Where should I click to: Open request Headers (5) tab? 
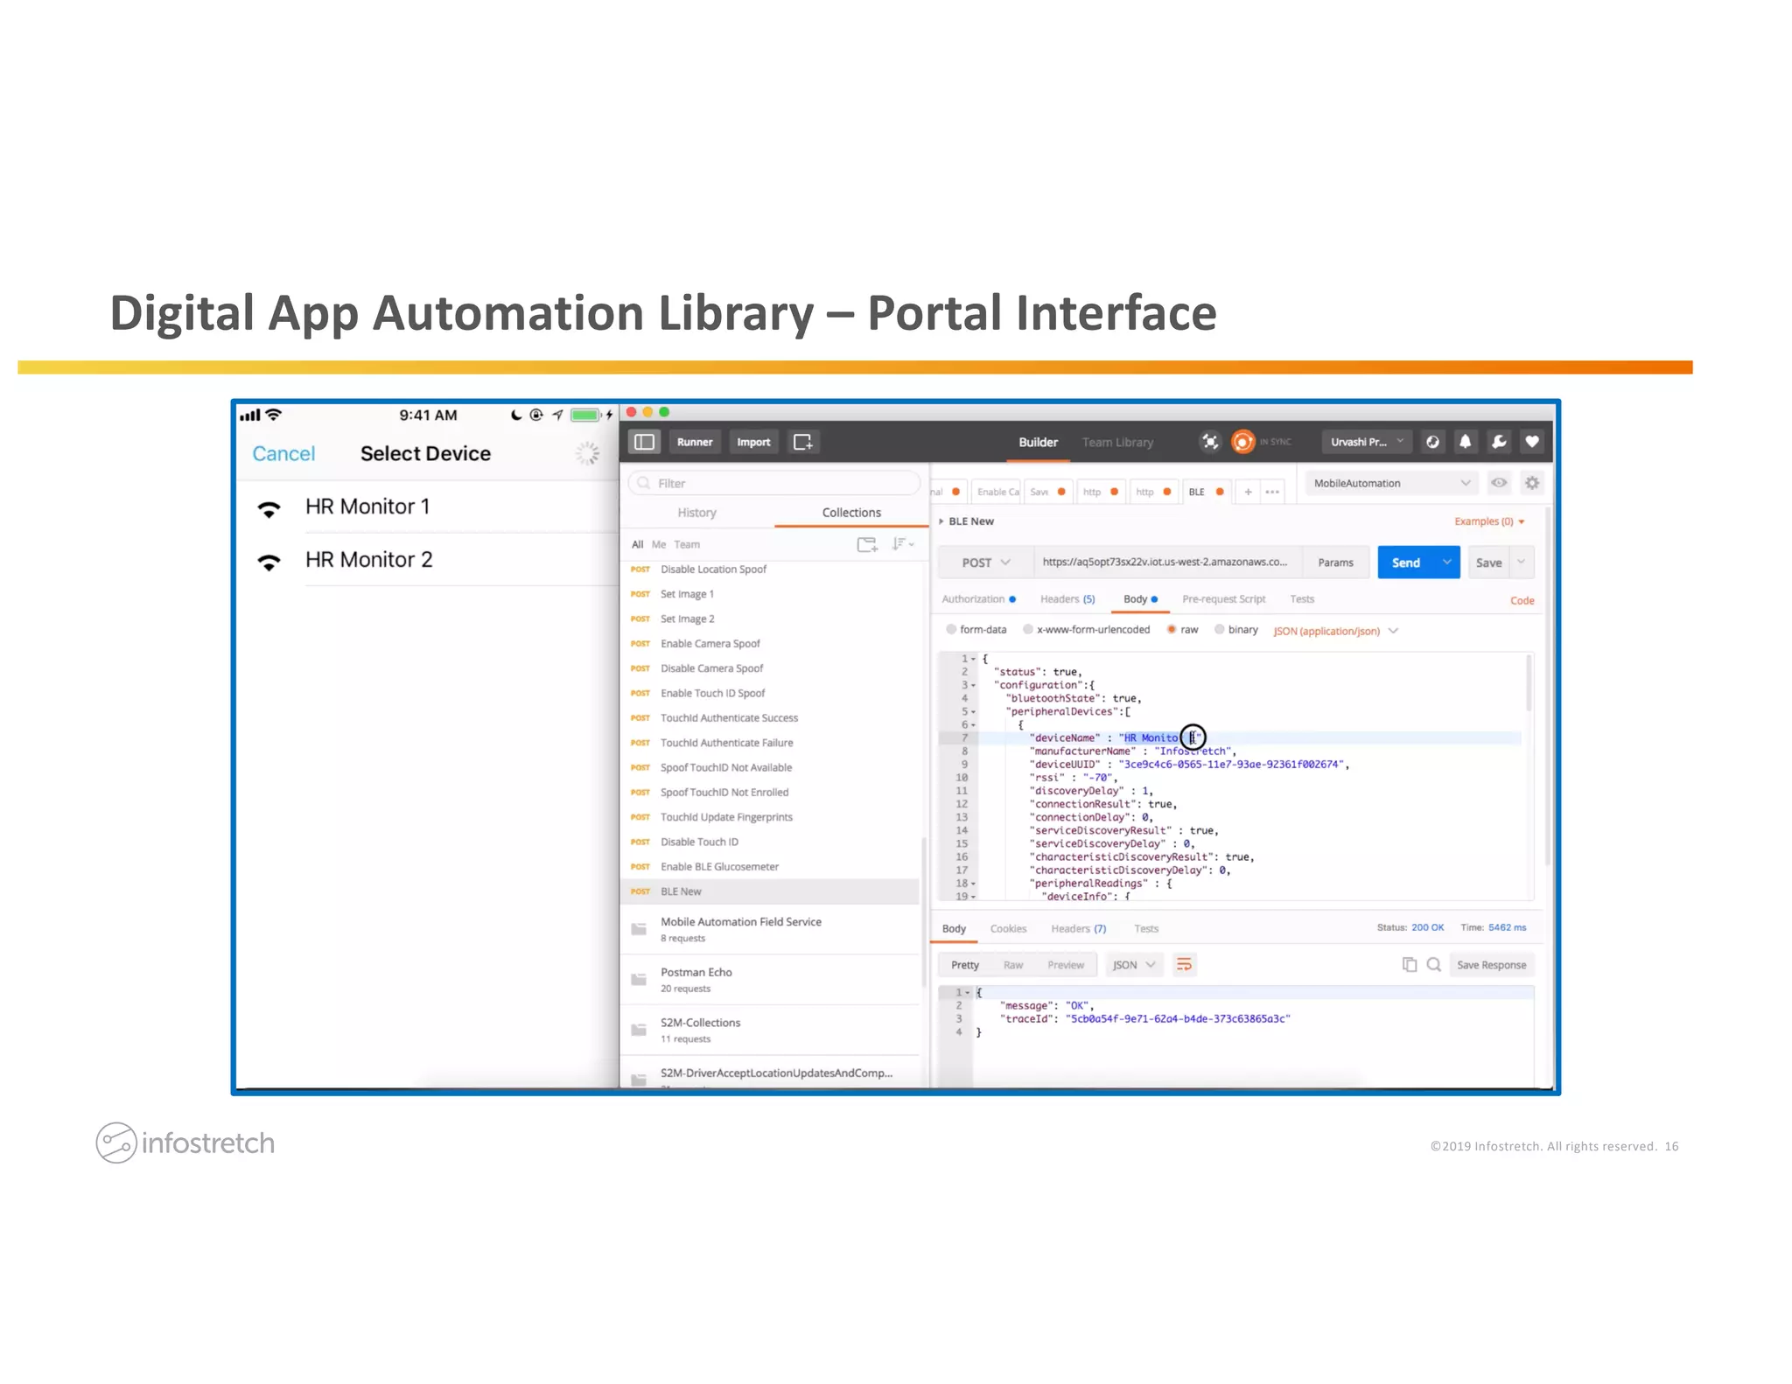pyautogui.click(x=1067, y=599)
